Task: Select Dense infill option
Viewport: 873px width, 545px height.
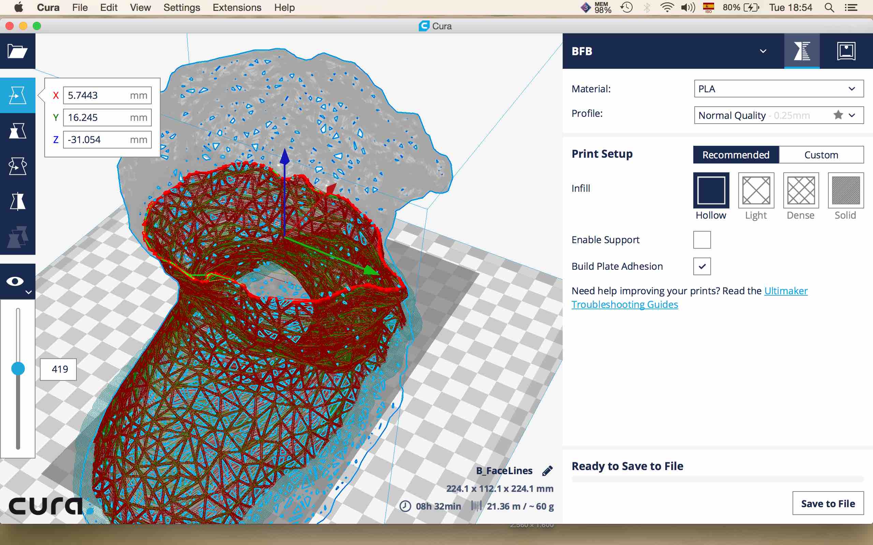Action: [801, 190]
